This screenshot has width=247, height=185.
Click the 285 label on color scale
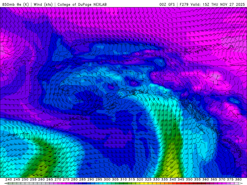click(82, 179)
